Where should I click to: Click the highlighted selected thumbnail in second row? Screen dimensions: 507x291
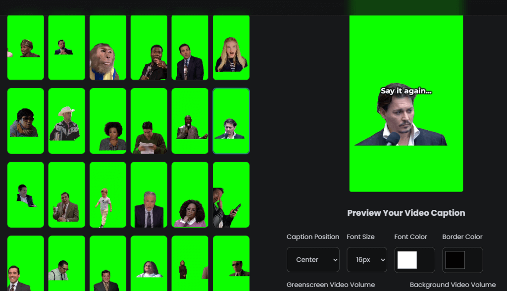(x=231, y=121)
